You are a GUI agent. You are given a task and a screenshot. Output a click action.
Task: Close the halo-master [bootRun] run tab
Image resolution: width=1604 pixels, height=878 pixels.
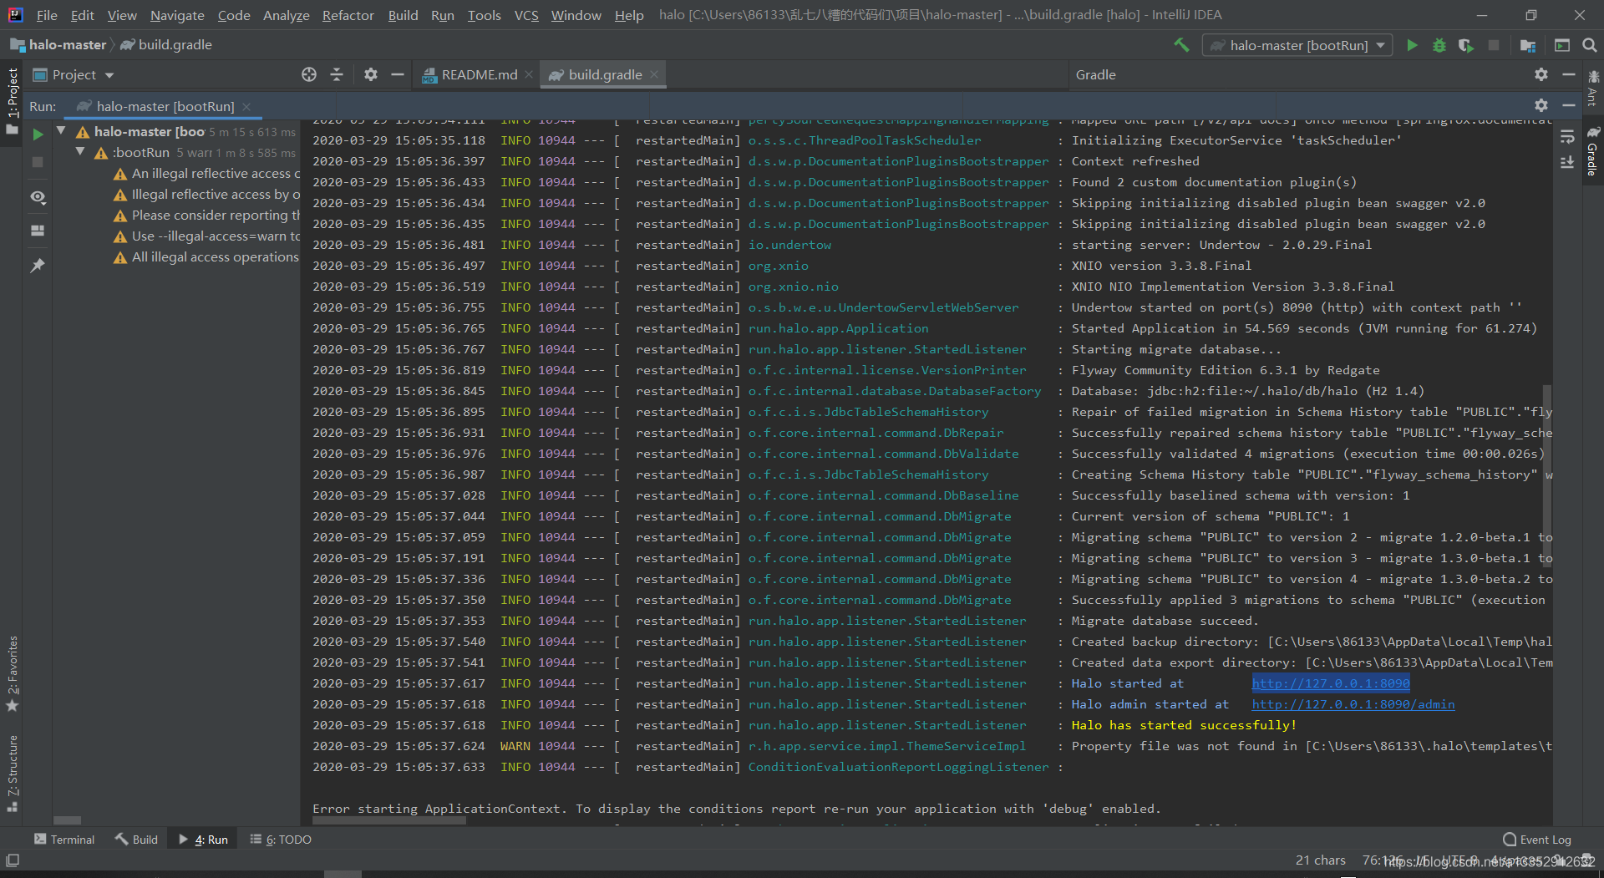[246, 106]
